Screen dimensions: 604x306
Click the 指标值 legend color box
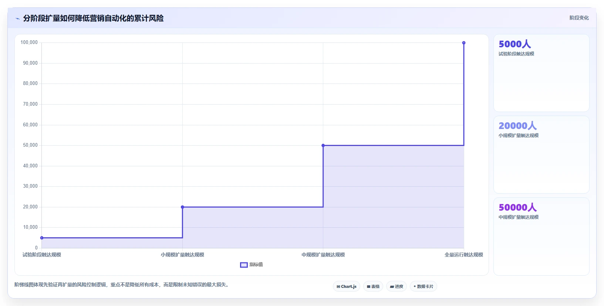tap(244, 265)
